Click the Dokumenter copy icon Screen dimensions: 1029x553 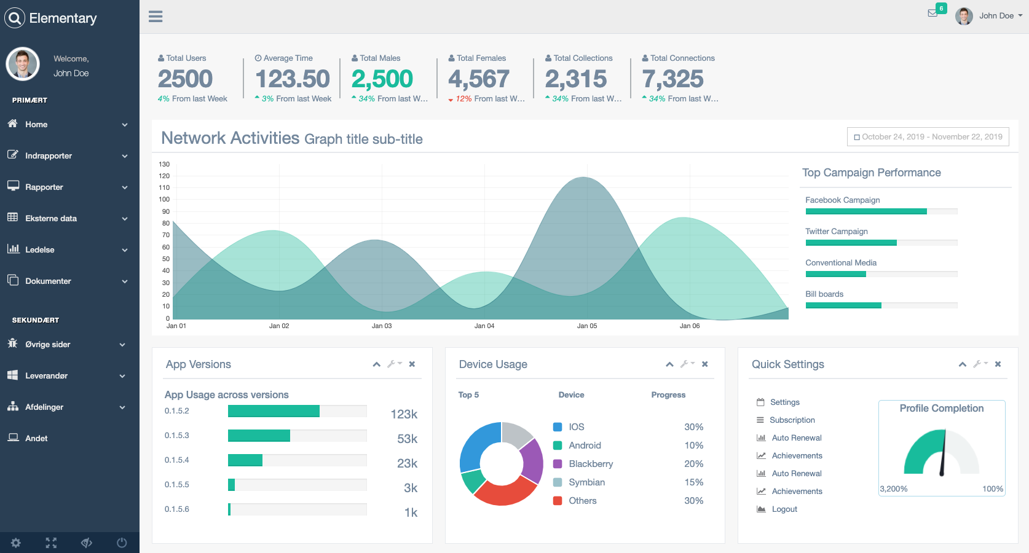13,280
